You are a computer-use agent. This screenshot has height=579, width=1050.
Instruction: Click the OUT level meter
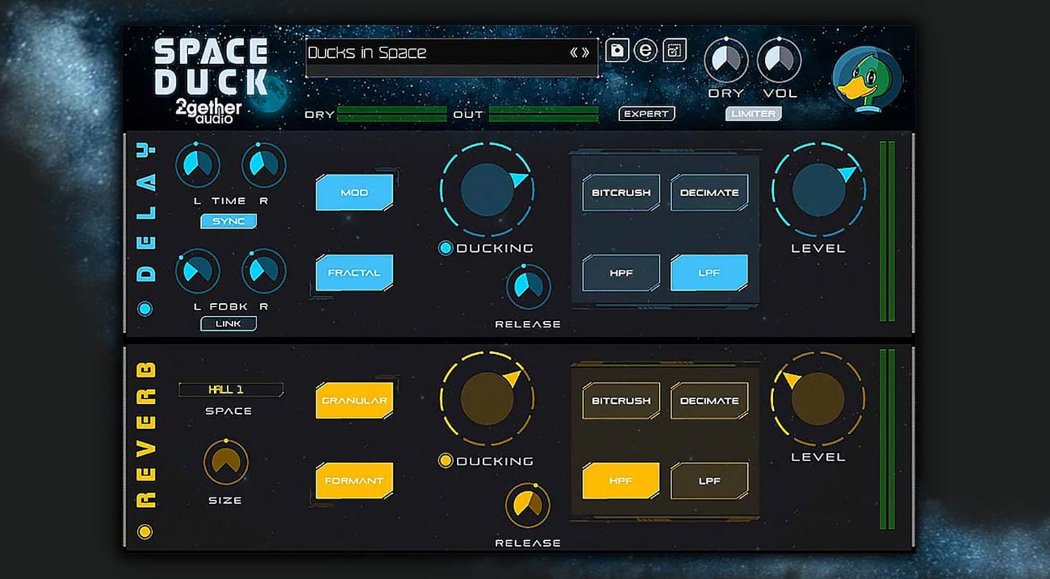(x=543, y=114)
